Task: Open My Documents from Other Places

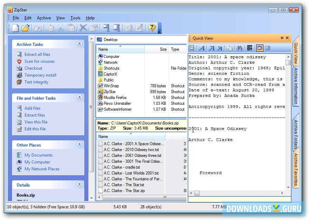Action: 39,155
